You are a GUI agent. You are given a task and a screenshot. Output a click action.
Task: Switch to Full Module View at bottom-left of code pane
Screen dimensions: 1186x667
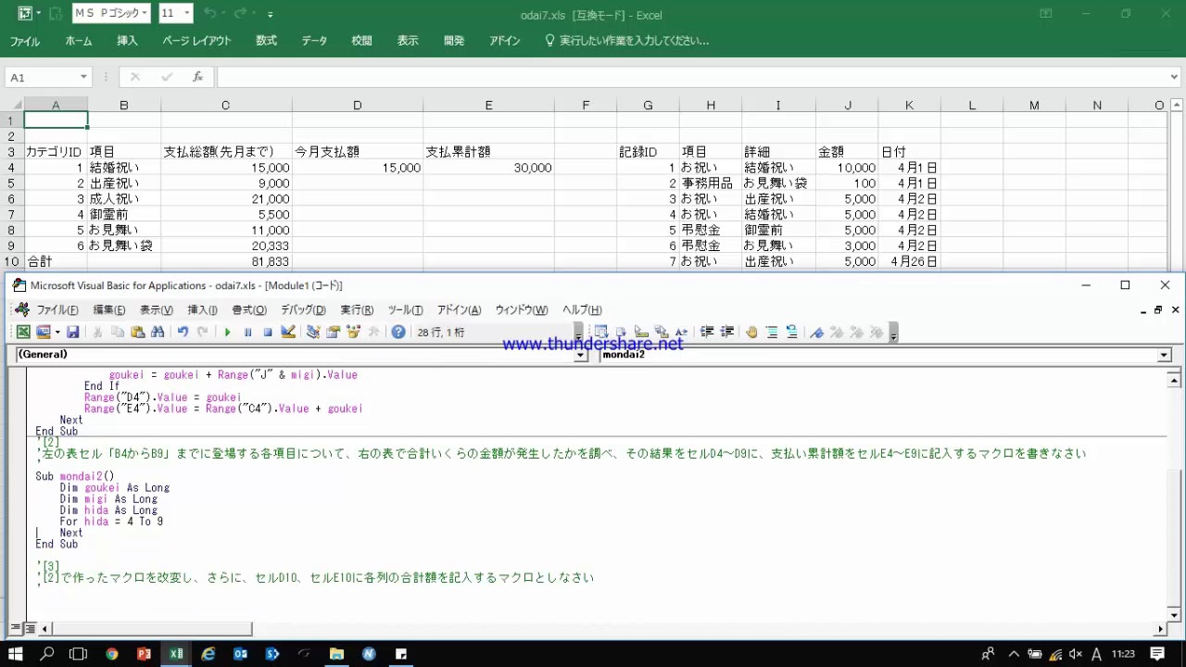coord(30,629)
